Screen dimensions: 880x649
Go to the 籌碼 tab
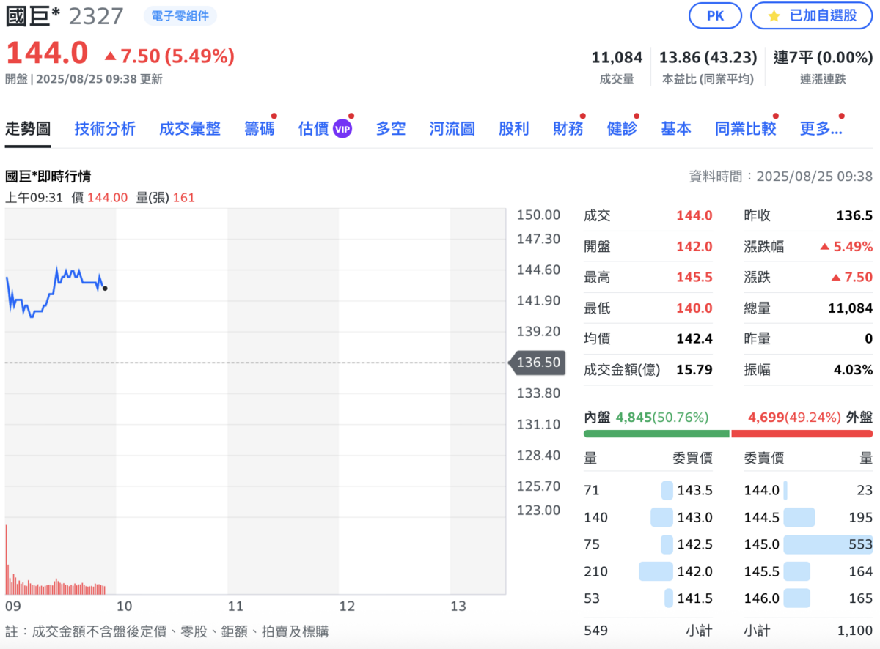[260, 129]
